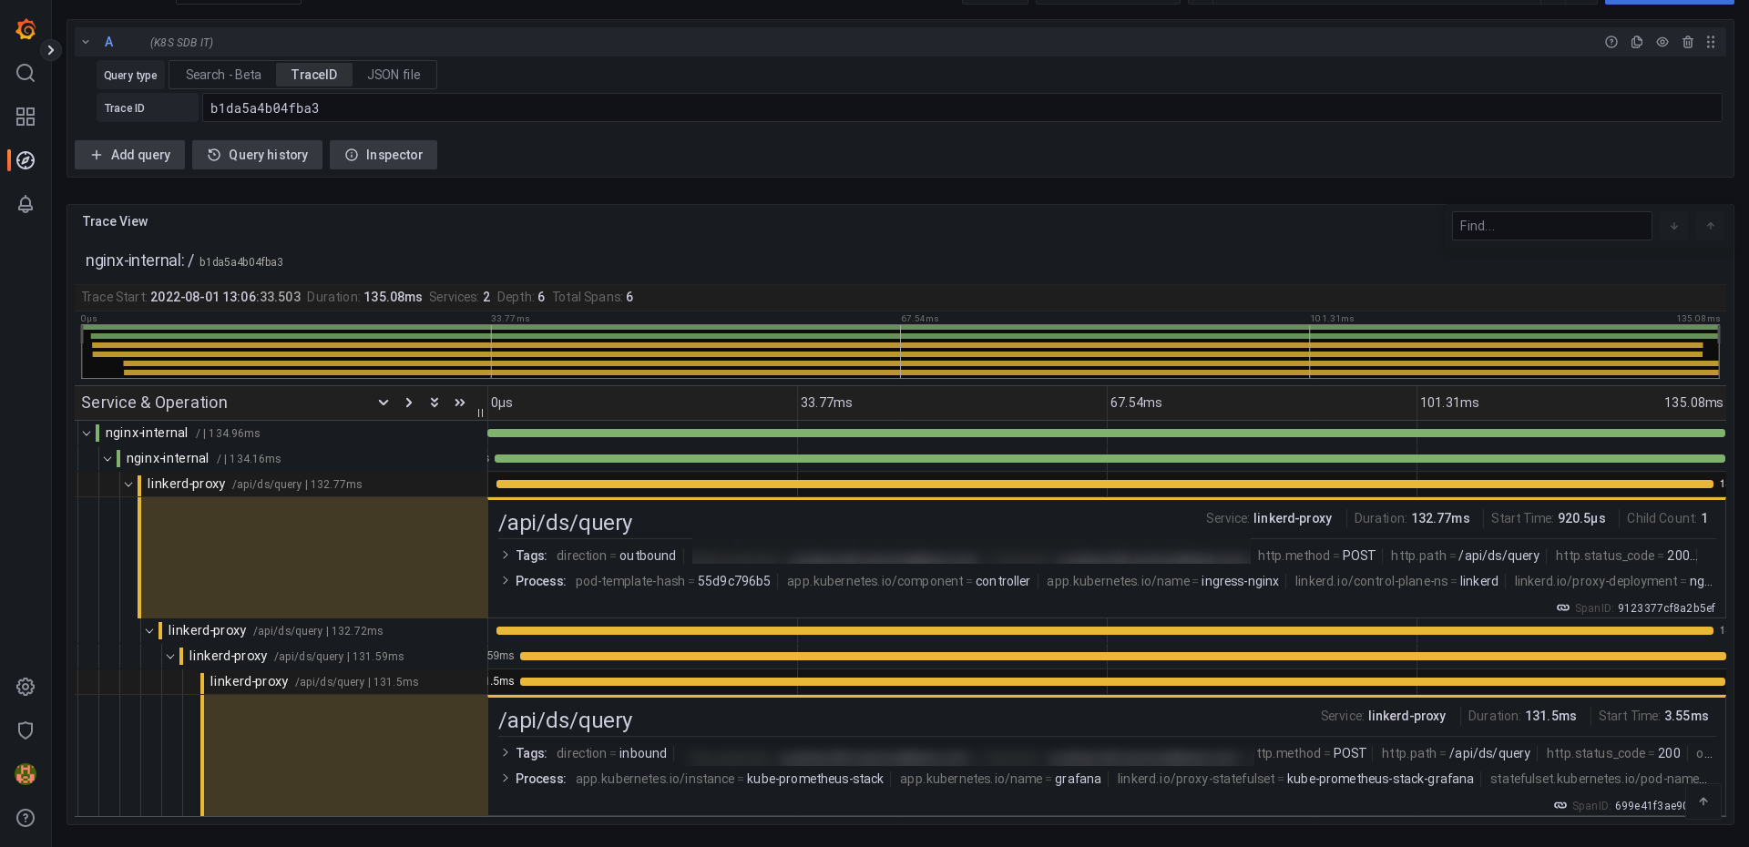The width and height of the screenshot is (1749, 847).
Task: Expand Tags under the /api/ds/query span detail
Action: (x=506, y=556)
